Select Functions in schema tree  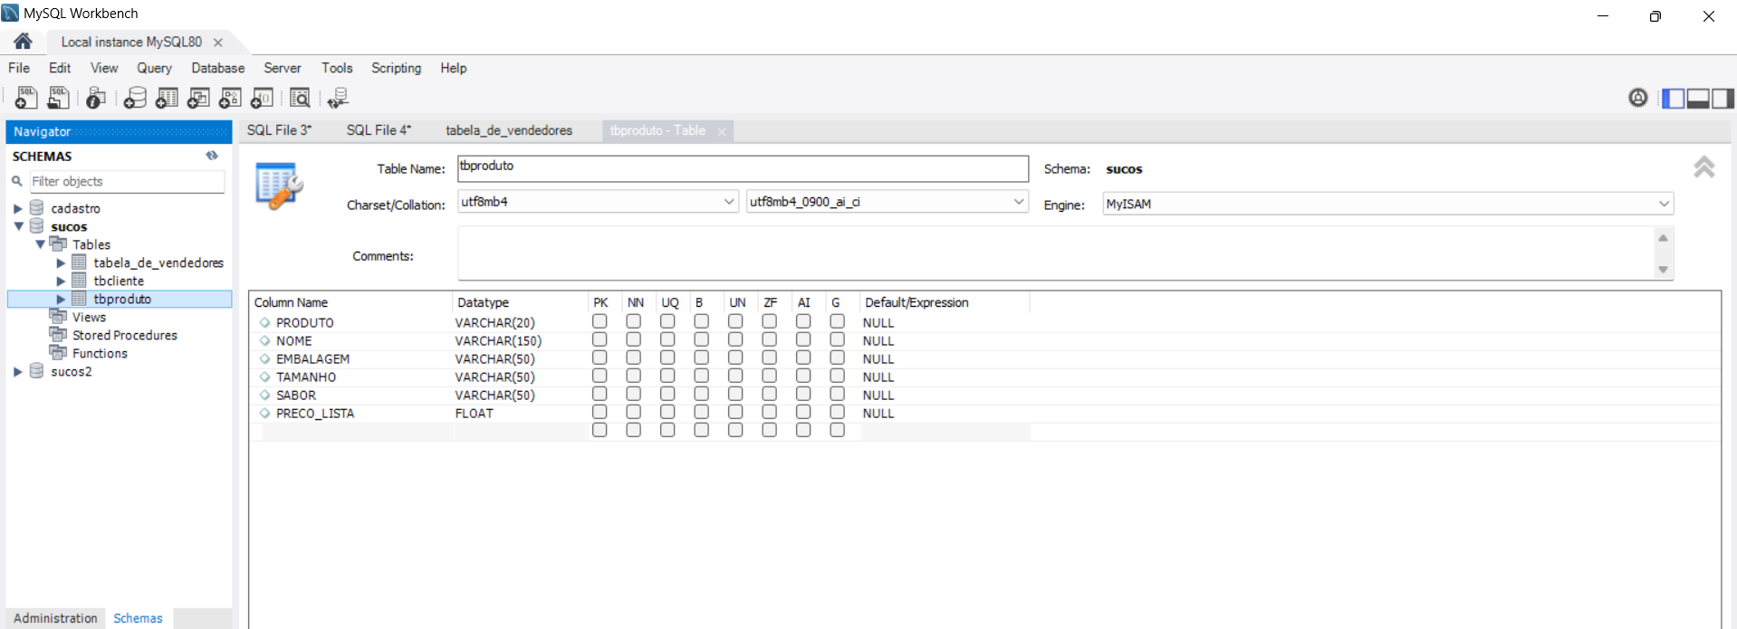(100, 353)
